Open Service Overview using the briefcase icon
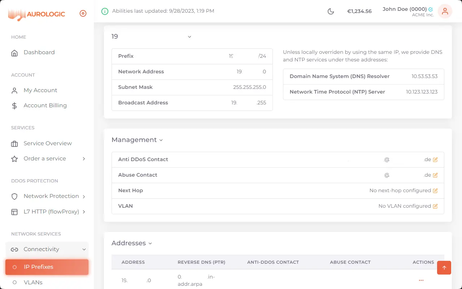The height and width of the screenshot is (289, 462). (x=14, y=143)
